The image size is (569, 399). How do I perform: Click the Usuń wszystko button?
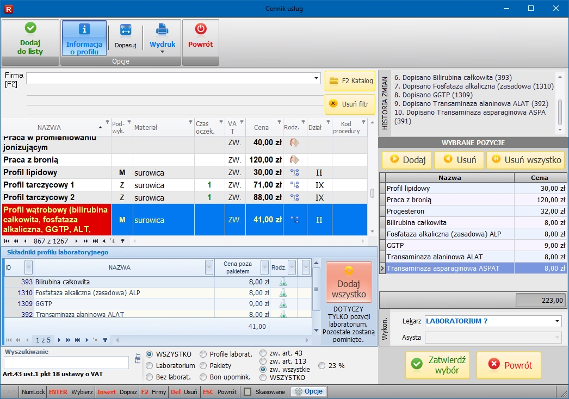tap(525, 160)
